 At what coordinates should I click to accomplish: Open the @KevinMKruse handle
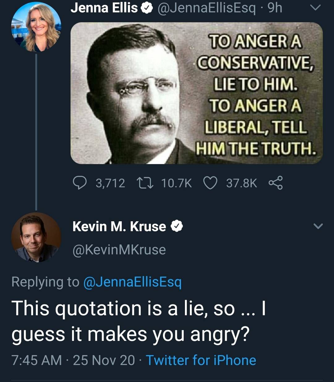(119, 250)
